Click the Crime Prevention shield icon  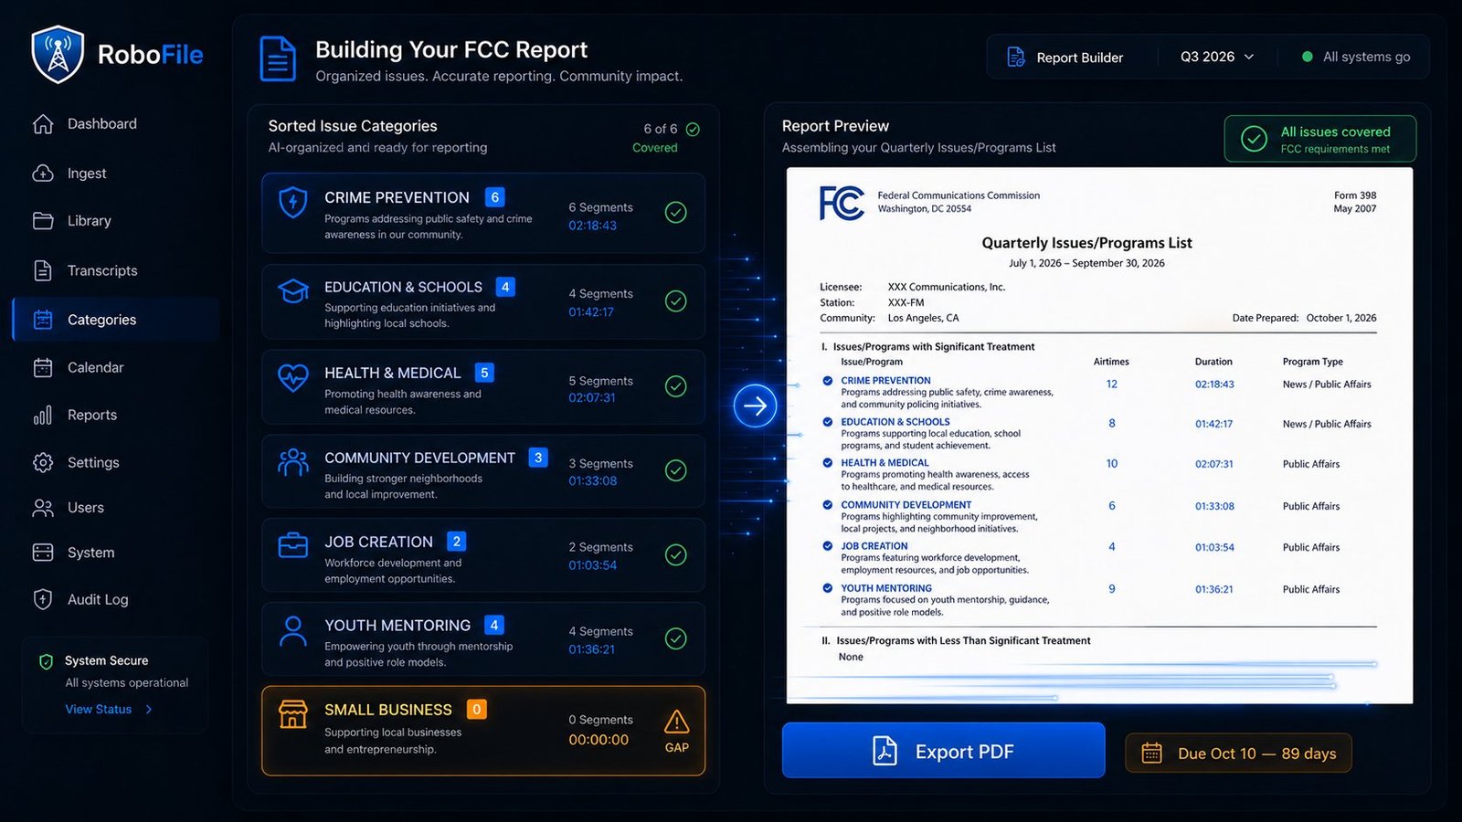293,202
